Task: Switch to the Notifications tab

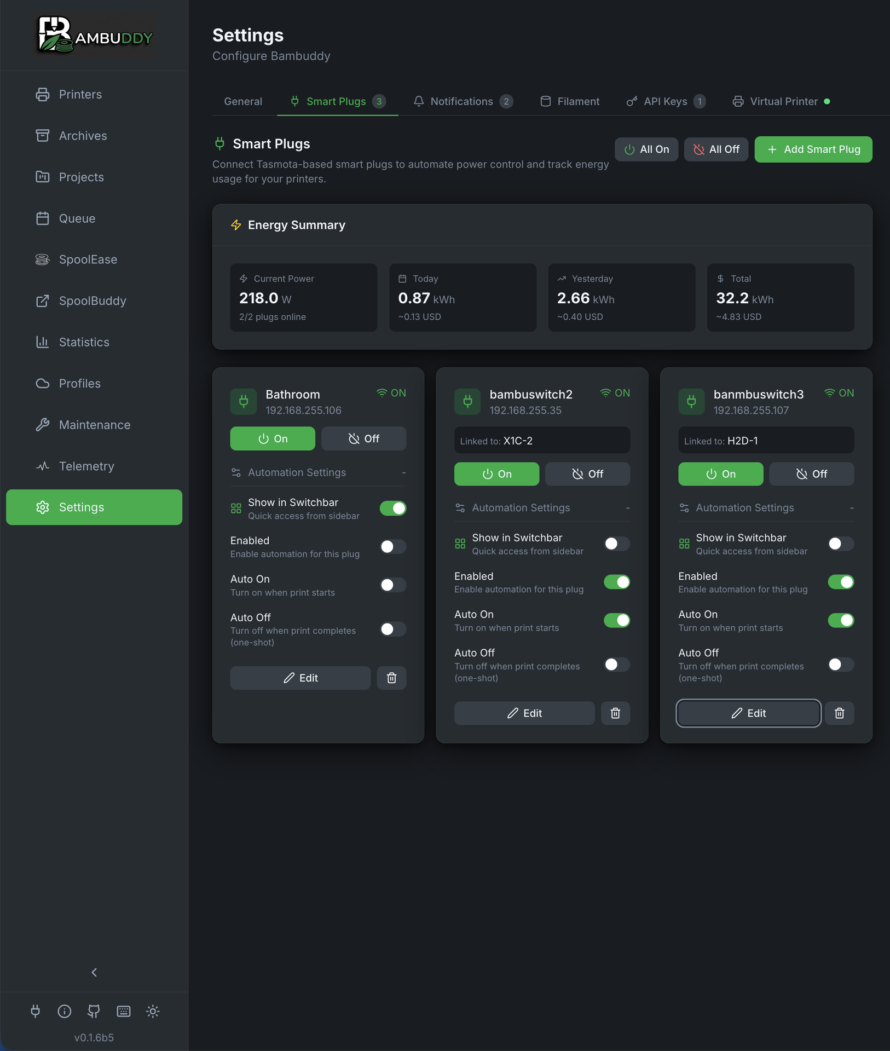Action: pos(463,101)
